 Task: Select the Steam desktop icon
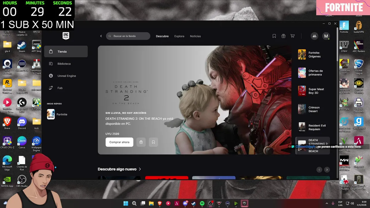coord(22,47)
